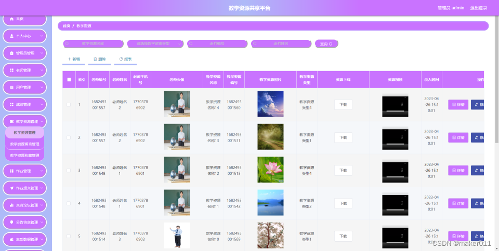Click search icon in 老师姓名 field
Viewport: 499px width, 251px height.
coord(255,44)
